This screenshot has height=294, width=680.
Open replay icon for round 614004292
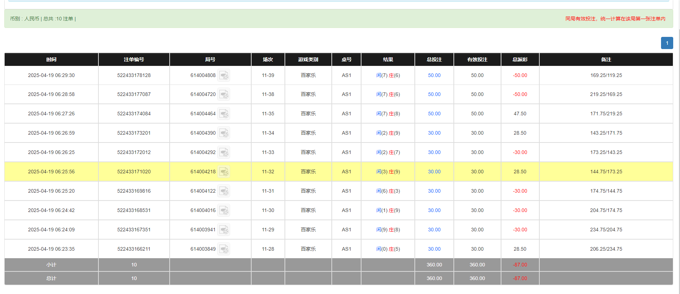[224, 153]
